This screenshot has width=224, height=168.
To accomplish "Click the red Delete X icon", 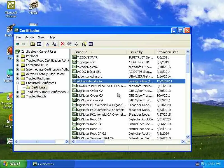I will click(62, 44).
